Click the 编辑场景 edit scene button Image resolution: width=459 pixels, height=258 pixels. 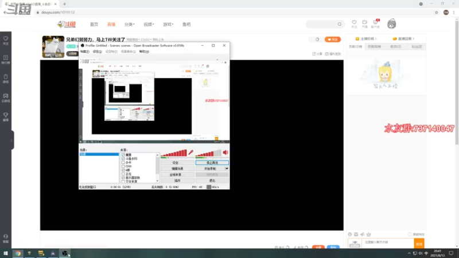click(x=177, y=169)
